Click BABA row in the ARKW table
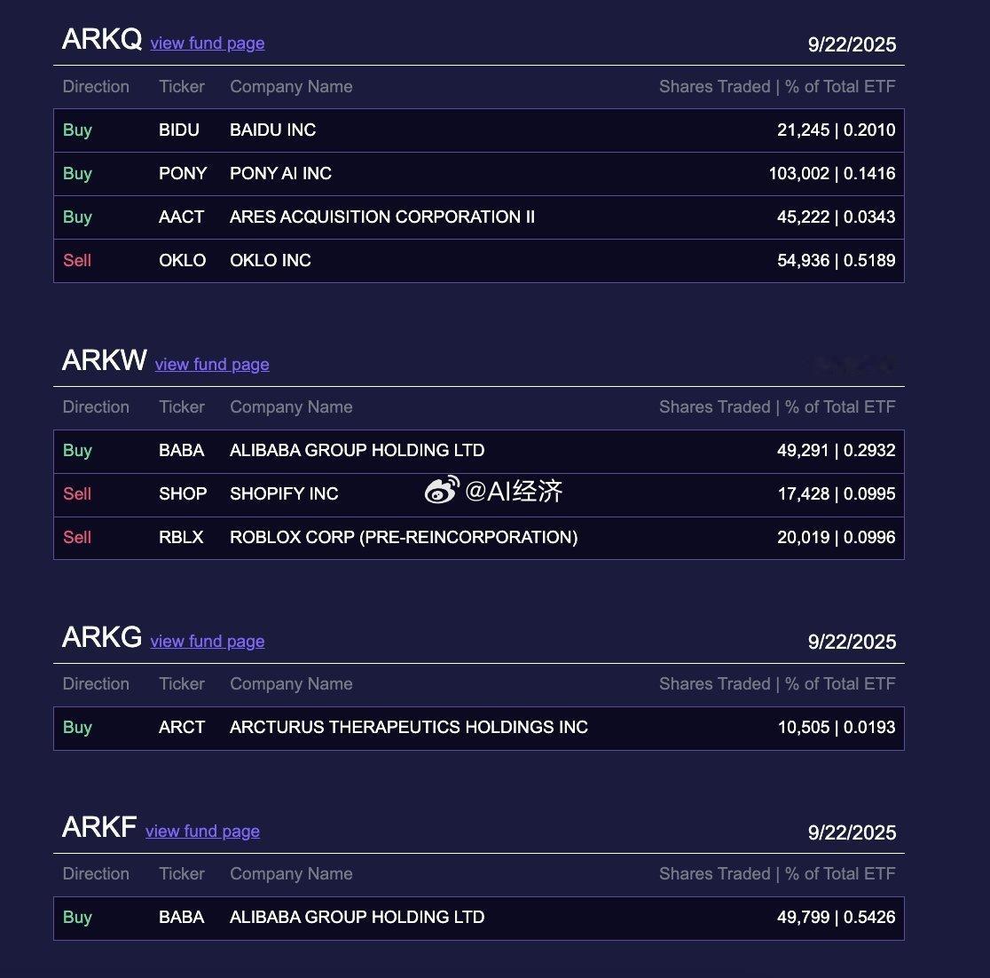 click(x=478, y=451)
